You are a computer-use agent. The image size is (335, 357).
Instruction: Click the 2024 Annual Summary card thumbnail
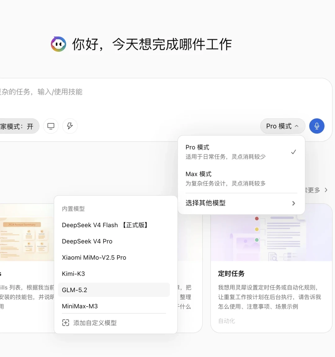(x=27, y=232)
